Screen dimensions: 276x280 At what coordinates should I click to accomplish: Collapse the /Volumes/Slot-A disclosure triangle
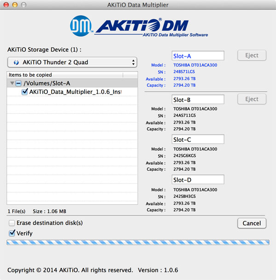pos(11,84)
